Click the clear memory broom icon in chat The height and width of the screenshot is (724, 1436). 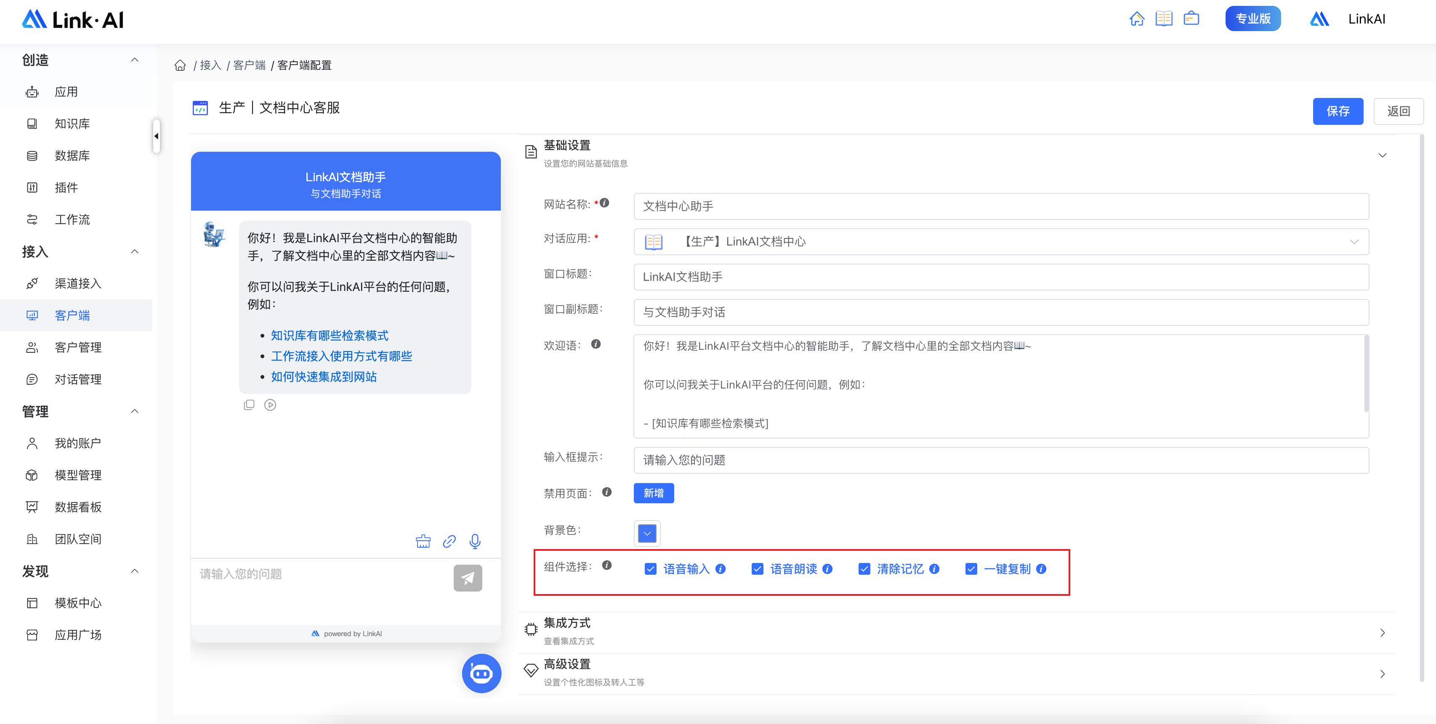coord(423,542)
